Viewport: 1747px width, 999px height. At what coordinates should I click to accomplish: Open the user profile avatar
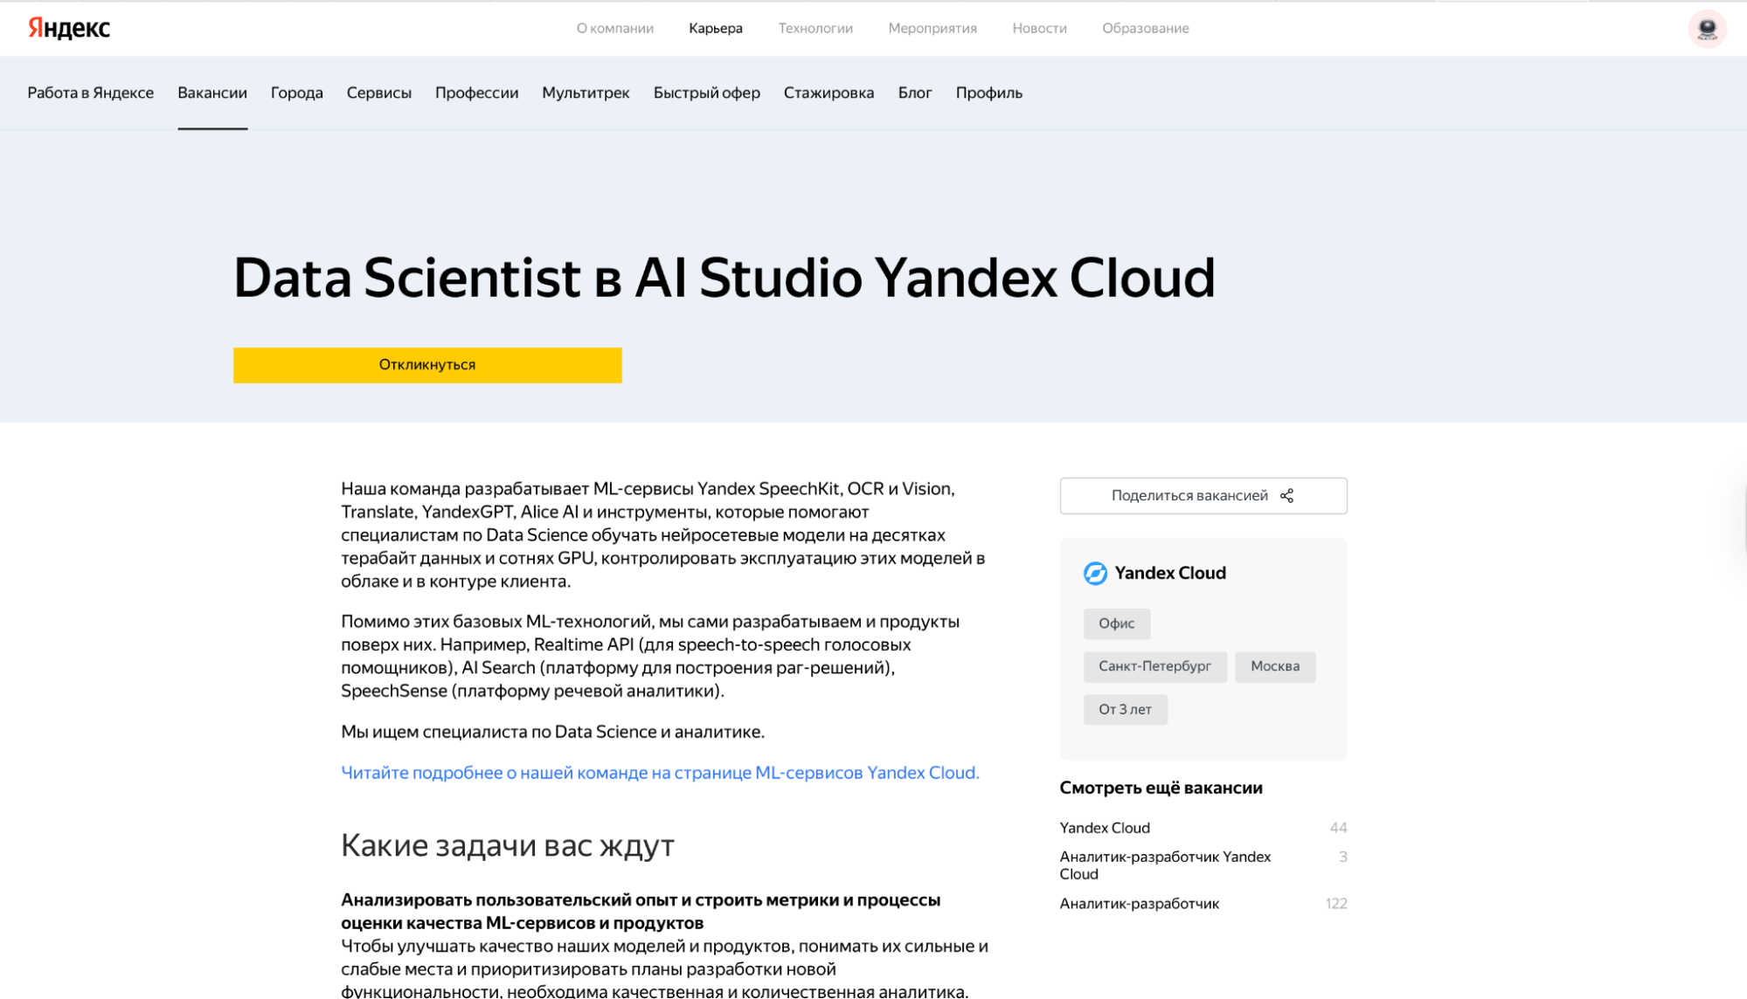coord(1707,29)
